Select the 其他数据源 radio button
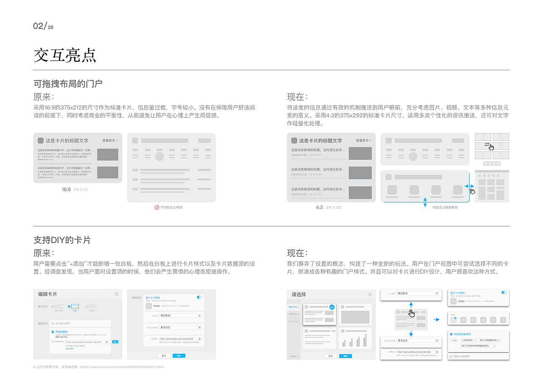The width and height of the screenshot is (542, 383). [x=53, y=332]
